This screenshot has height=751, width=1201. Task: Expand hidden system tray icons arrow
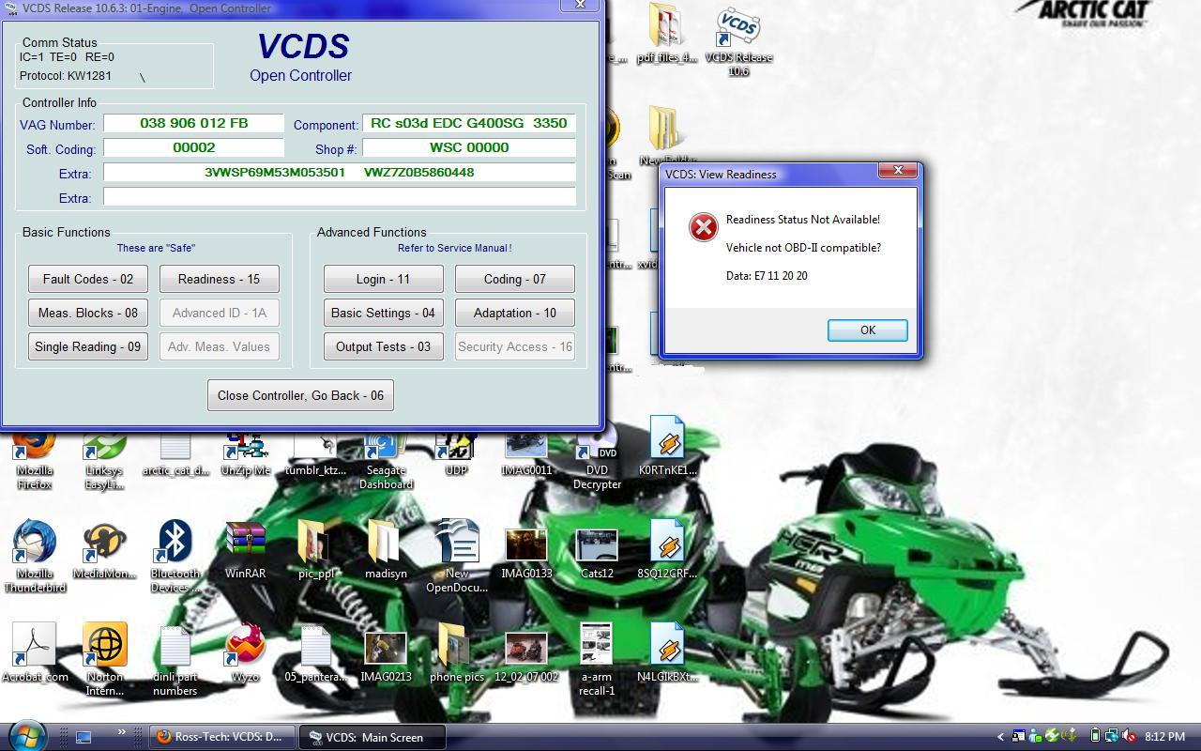1000,737
